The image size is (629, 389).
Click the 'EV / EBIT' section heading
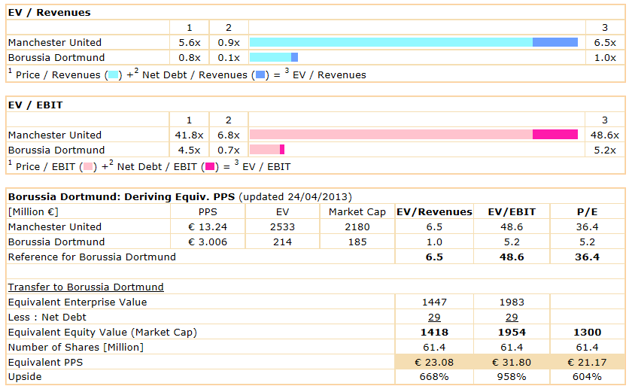35,105
